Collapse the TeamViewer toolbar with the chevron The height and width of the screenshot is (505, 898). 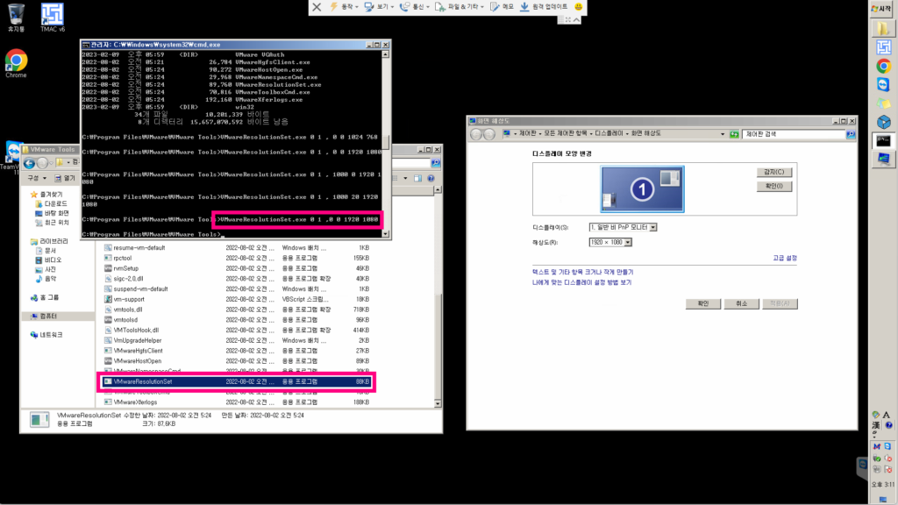(577, 20)
